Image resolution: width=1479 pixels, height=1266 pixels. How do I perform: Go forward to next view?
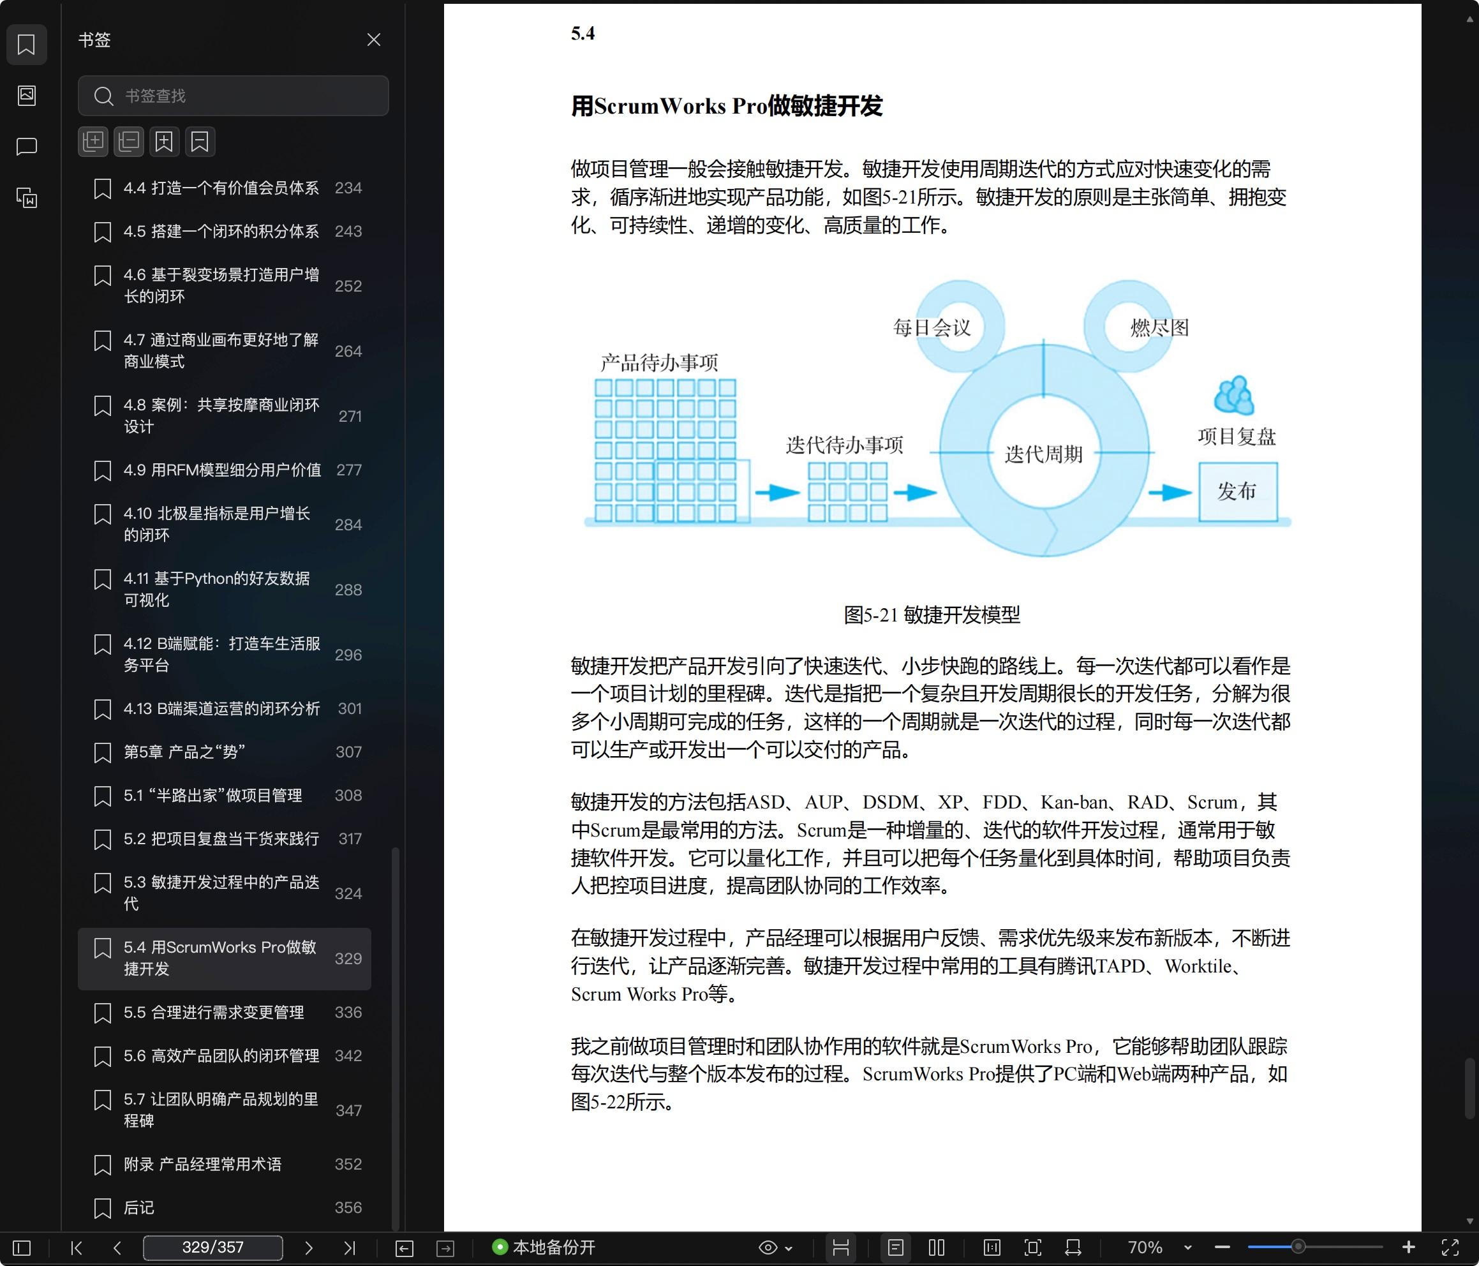(x=445, y=1247)
